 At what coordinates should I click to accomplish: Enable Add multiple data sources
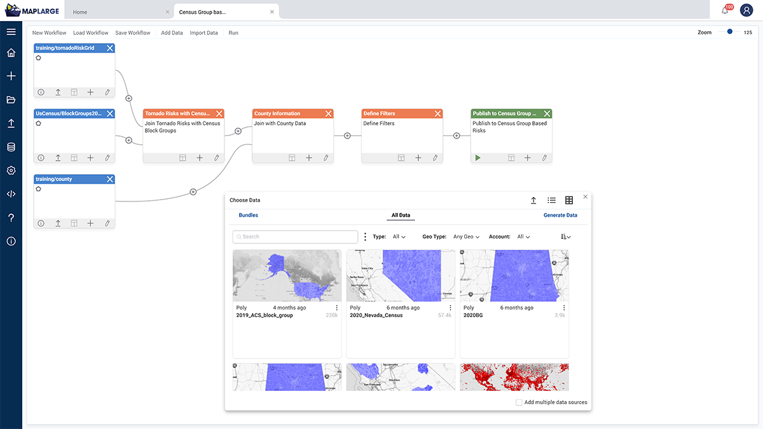tap(519, 402)
